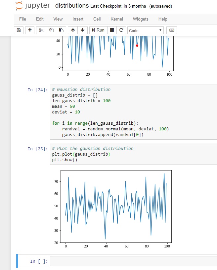This screenshot has height=270, width=217.
Task: Paste cells below
Action: click(61, 30)
